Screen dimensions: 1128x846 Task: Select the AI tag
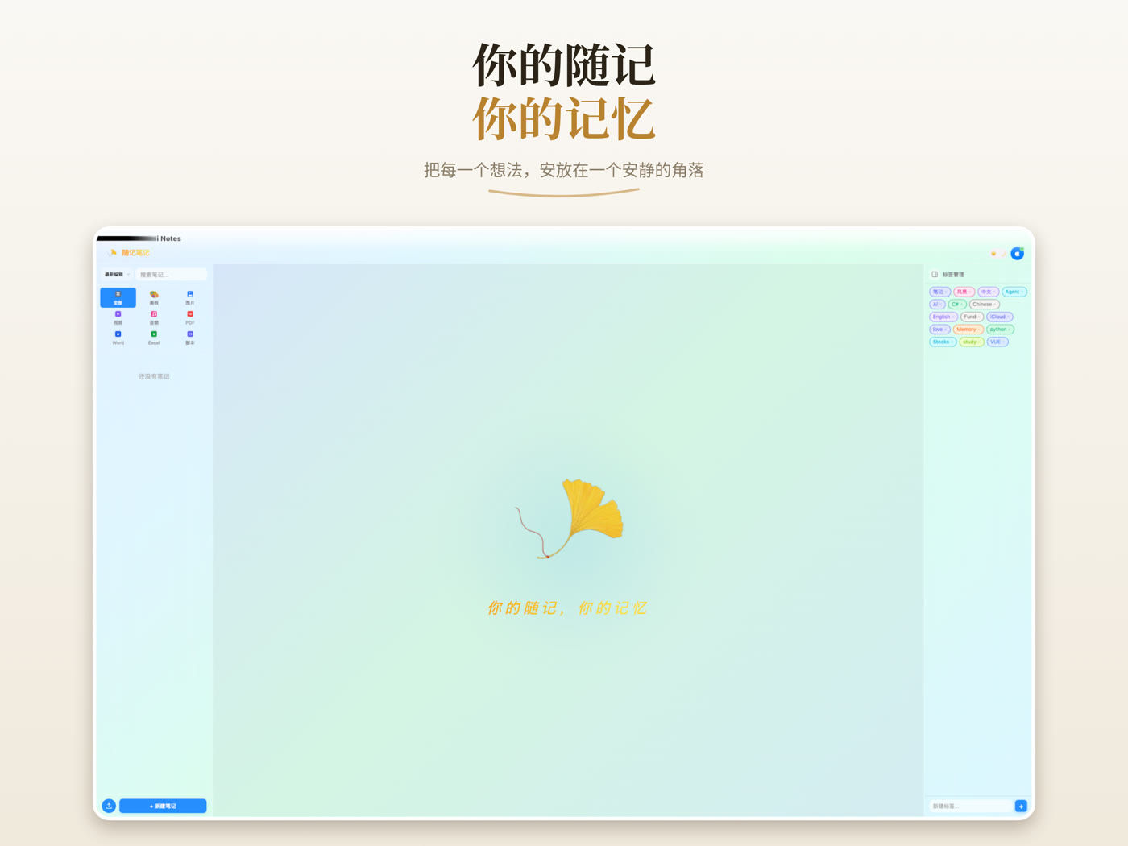tap(937, 305)
